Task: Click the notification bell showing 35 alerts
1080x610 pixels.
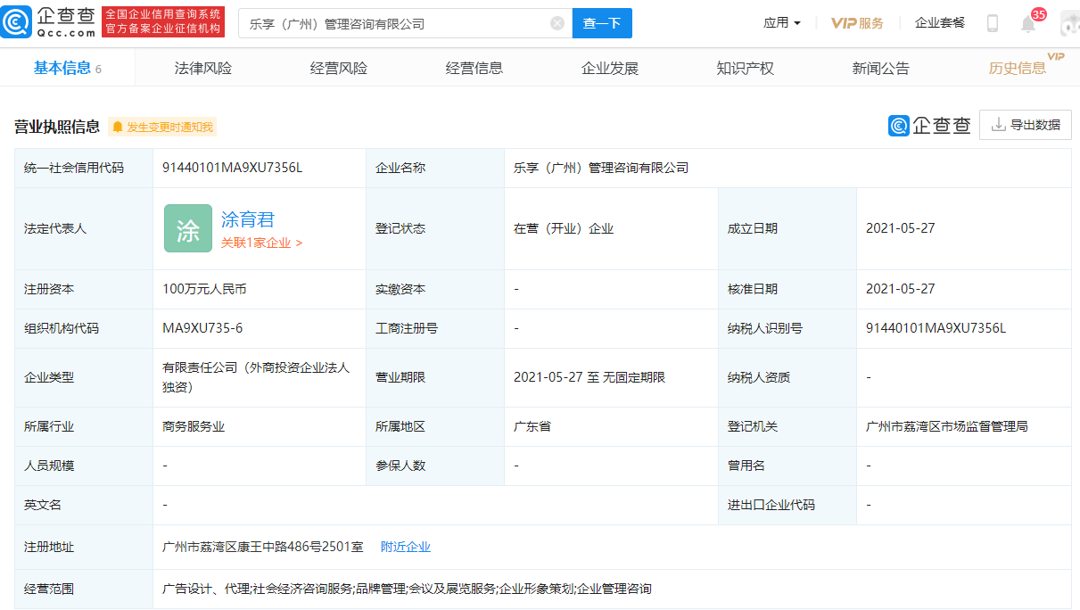Action: 1028,24
